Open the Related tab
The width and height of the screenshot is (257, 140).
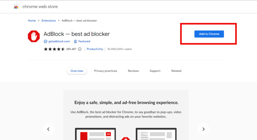tap(176, 71)
